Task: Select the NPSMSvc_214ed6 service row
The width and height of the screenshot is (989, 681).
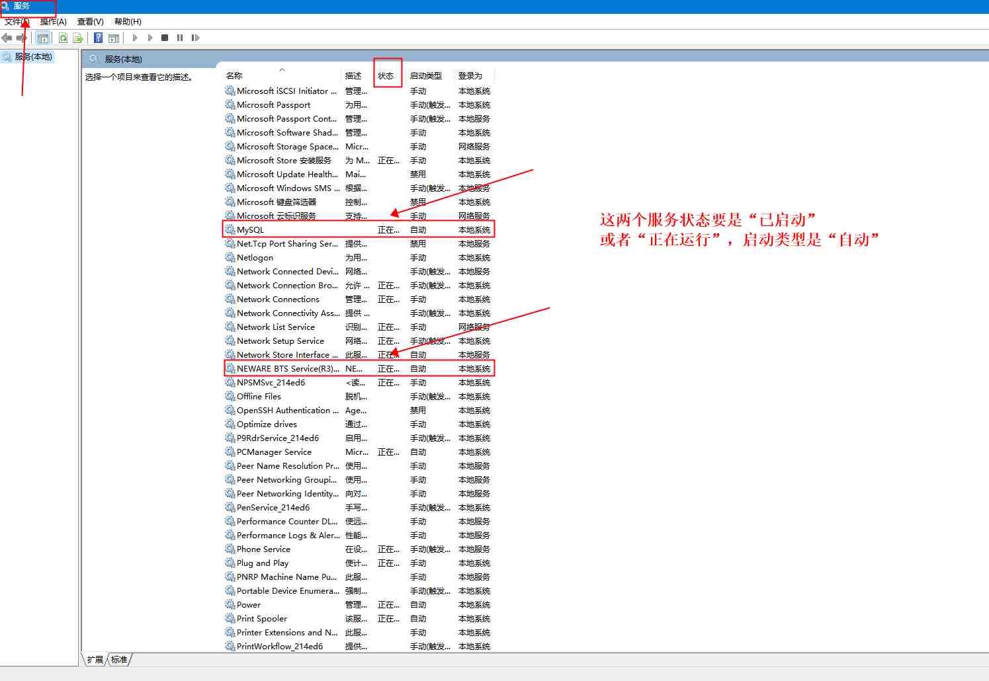Action: 358,382
